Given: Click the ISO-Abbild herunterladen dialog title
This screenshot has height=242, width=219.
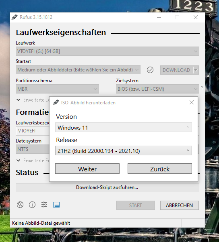Looking at the screenshot, I should point(88,103).
